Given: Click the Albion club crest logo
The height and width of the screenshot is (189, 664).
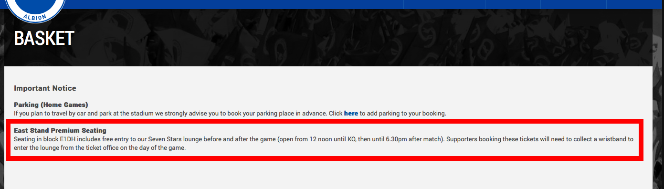Looking at the screenshot, I should tap(37, 9).
